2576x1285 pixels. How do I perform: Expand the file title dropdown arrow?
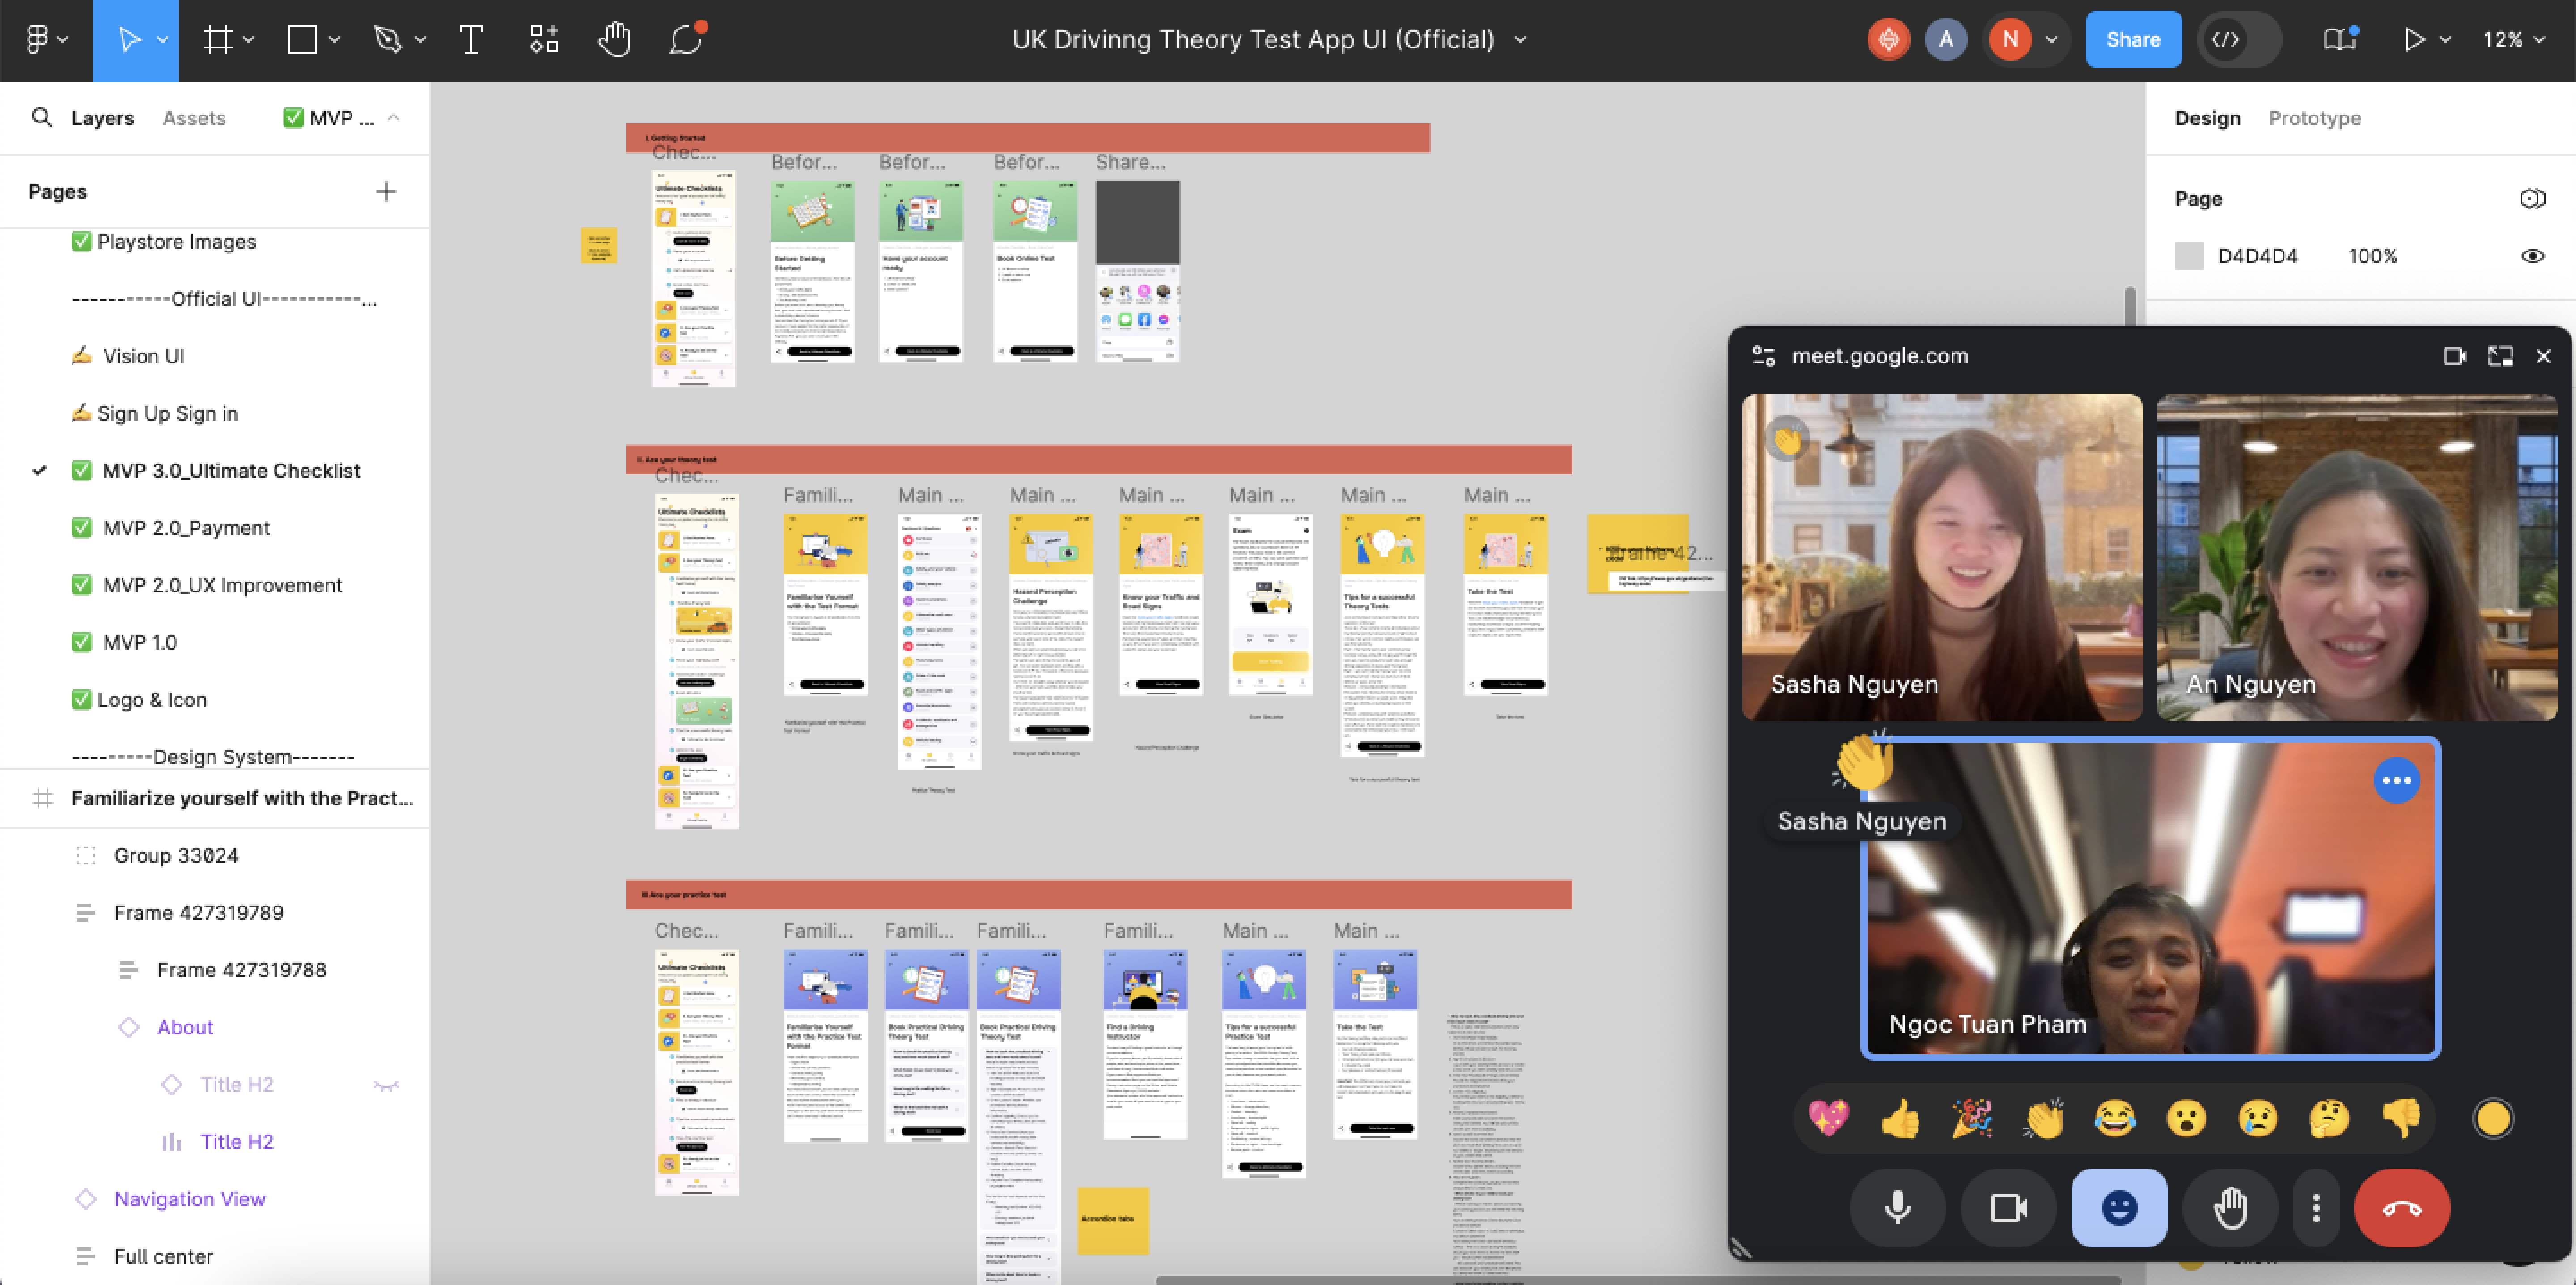(1520, 40)
